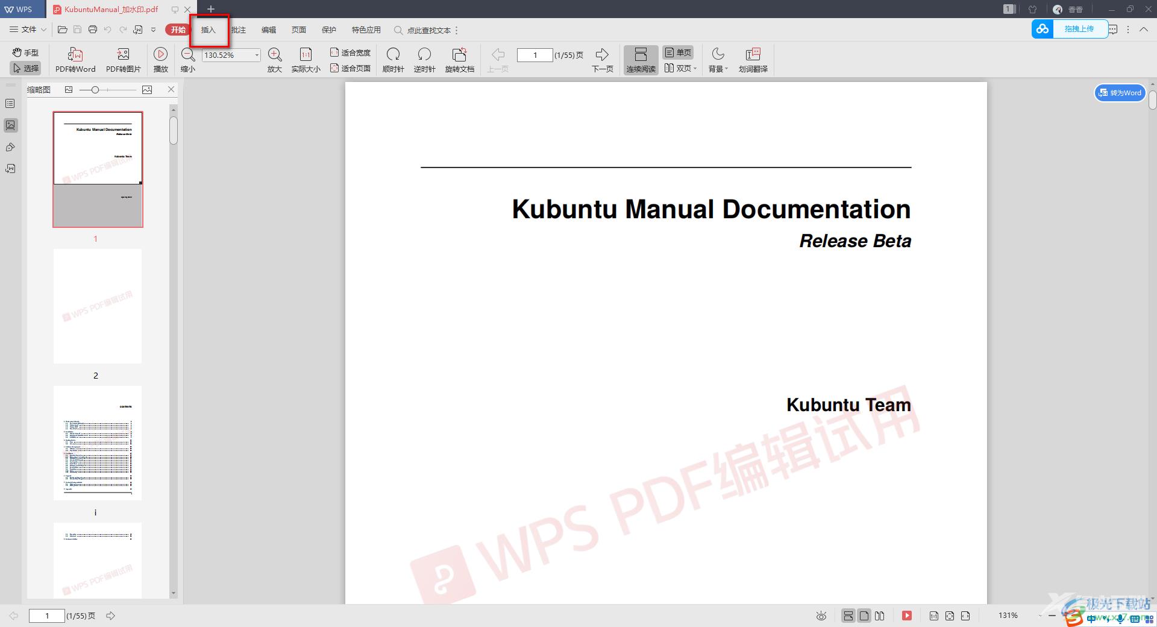1157x627 pixels.
Task: Open the 批注 (Annotate) tab
Action: (x=239, y=30)
